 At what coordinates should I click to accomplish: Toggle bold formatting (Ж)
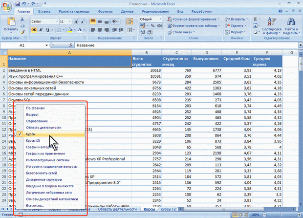pos(34,30)
